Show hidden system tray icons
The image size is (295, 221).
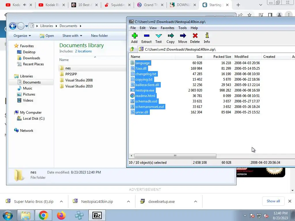[245, 216]
